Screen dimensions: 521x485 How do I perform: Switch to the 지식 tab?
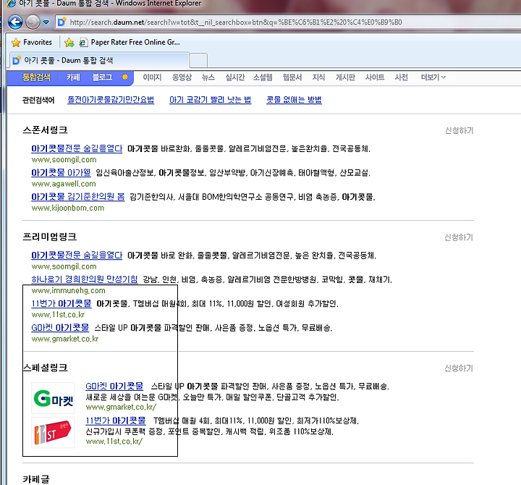[x=318, y=77]
